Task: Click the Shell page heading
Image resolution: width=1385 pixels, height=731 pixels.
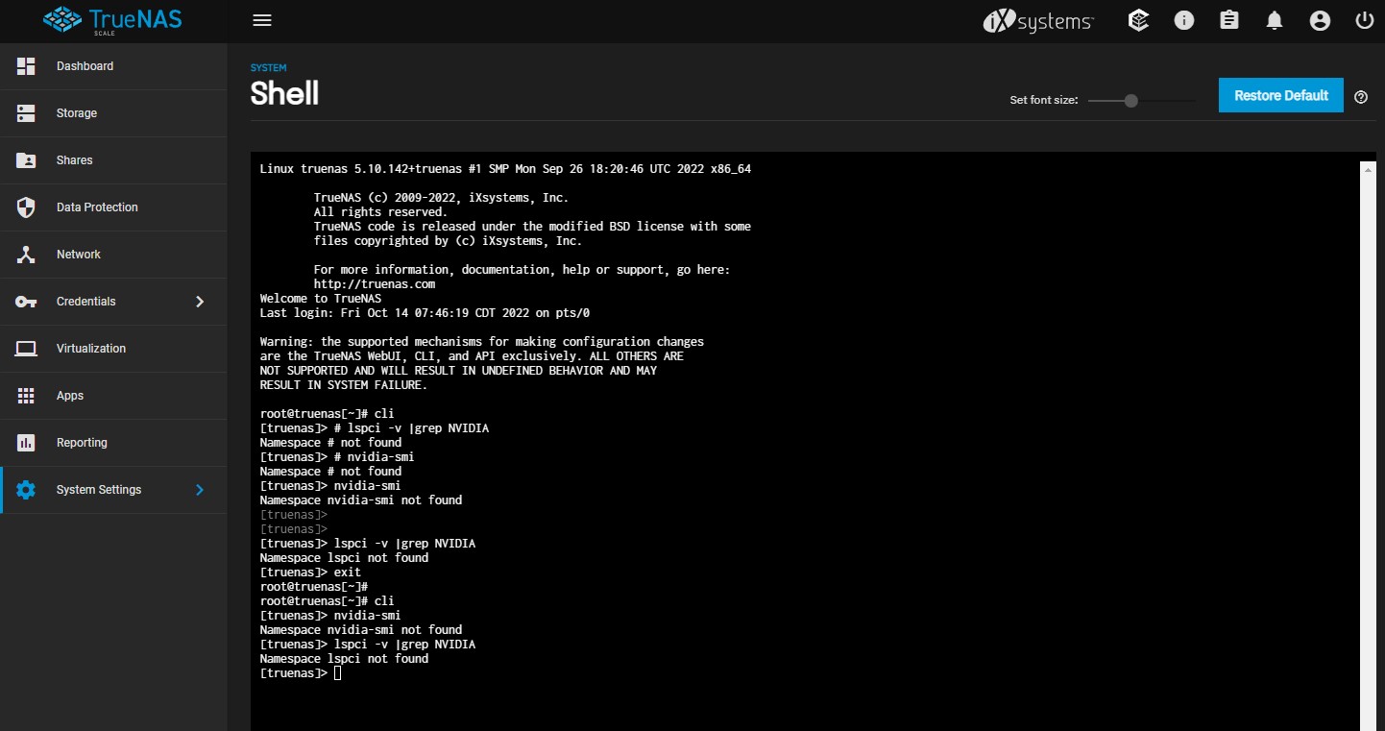Action: 284,93
